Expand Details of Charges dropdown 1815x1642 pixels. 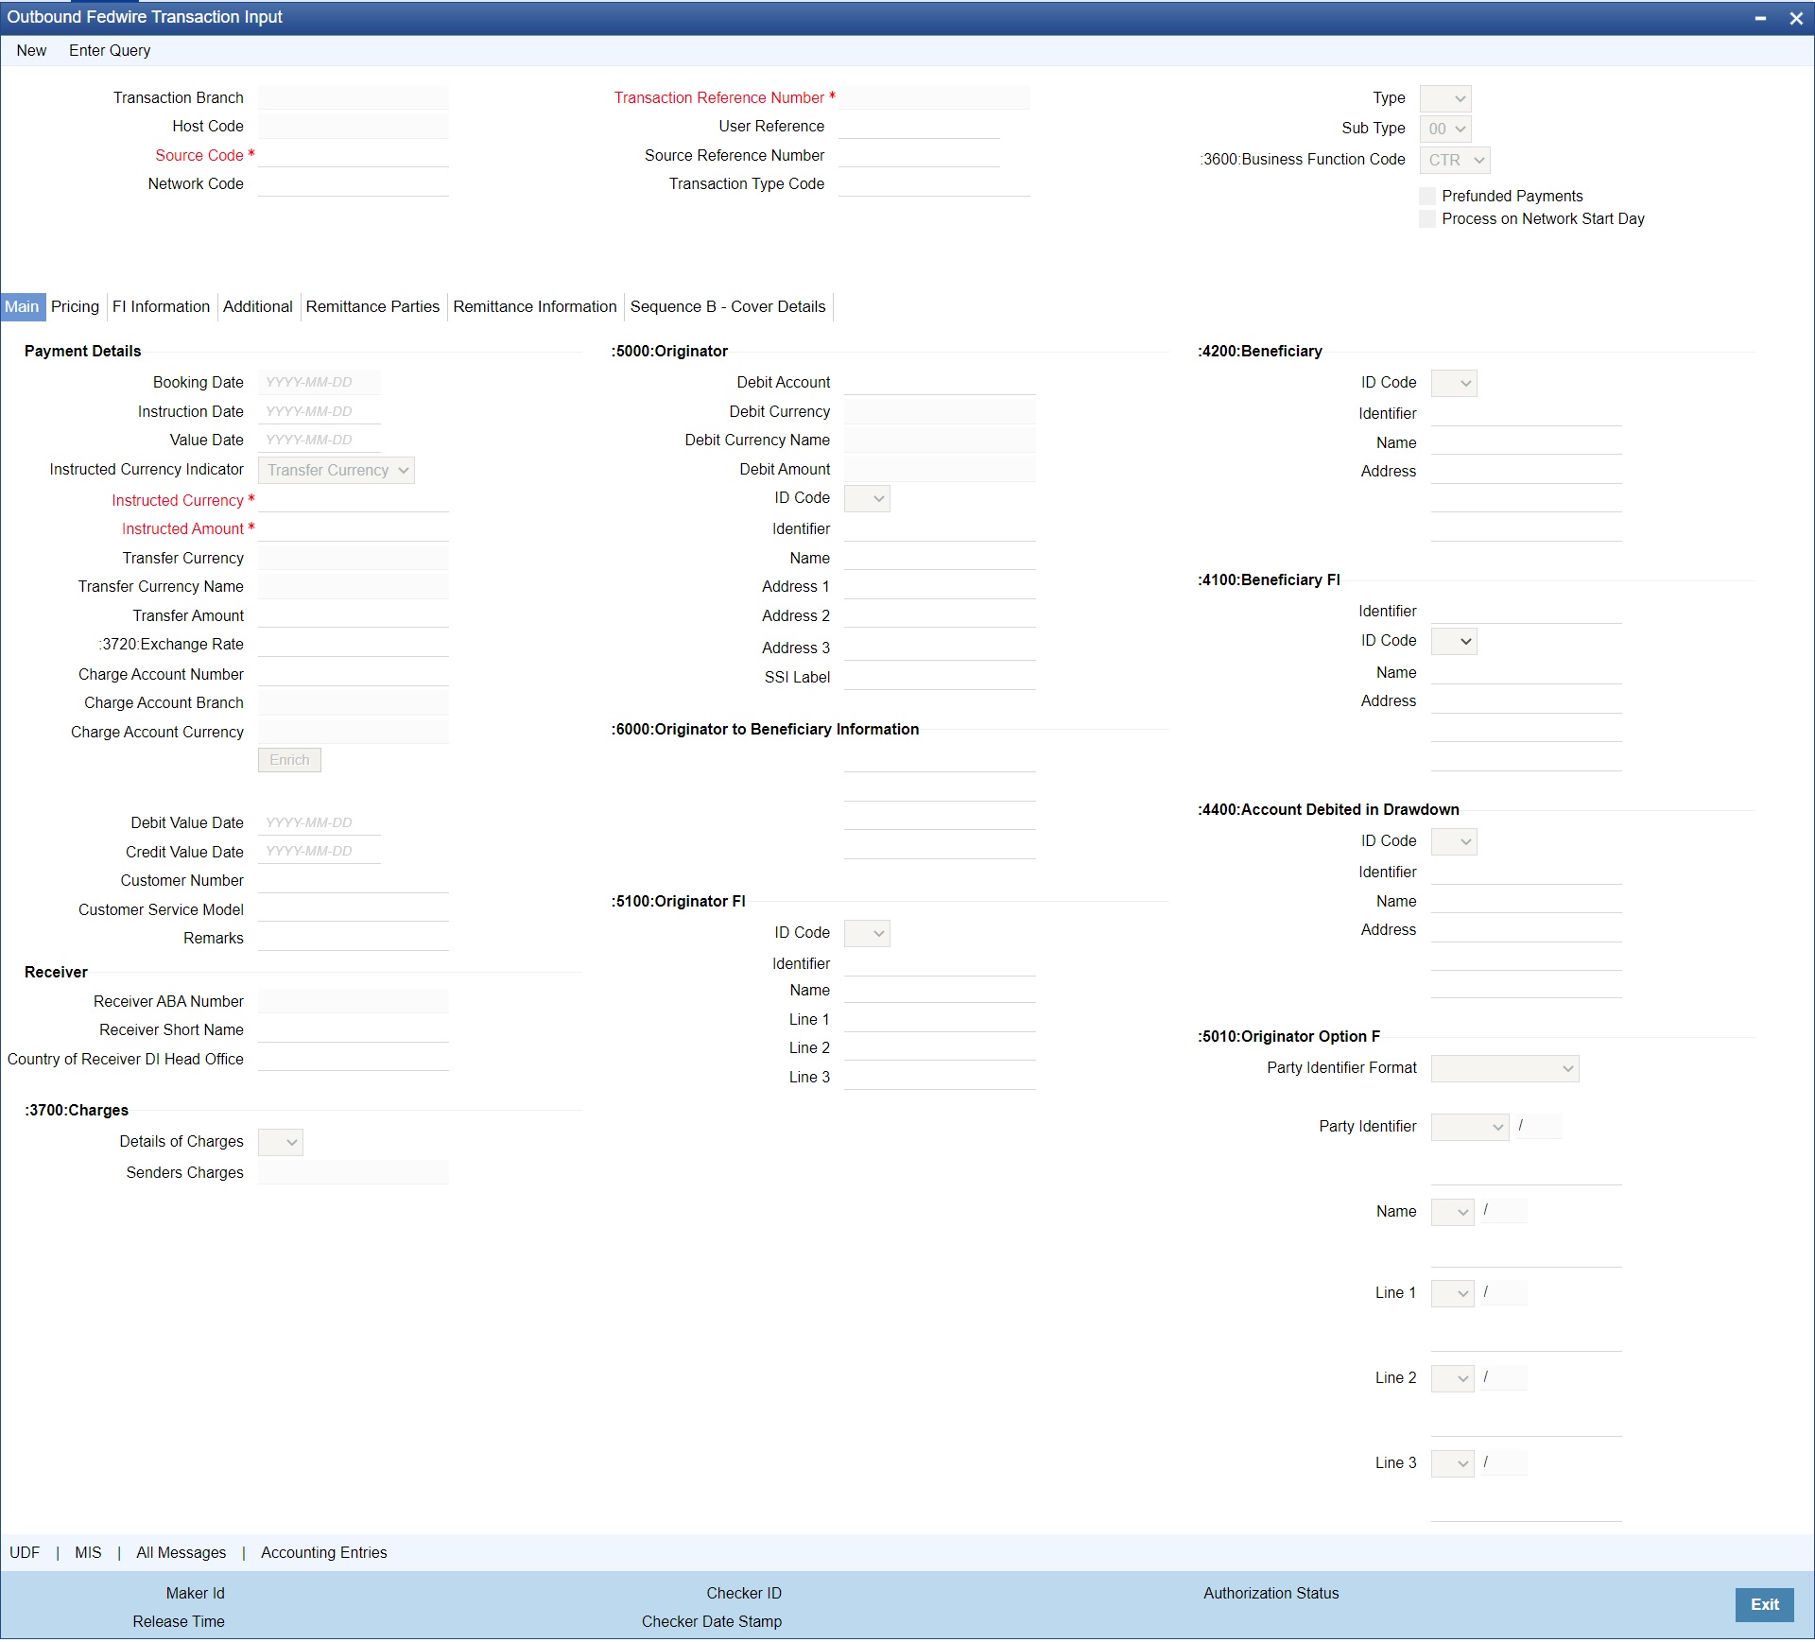click(281, 1142)
